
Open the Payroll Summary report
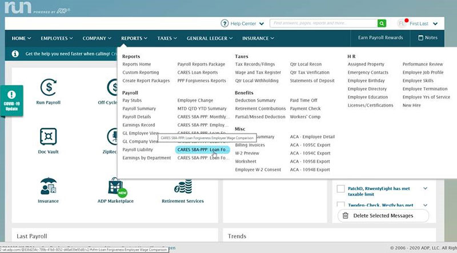(139, 108)
